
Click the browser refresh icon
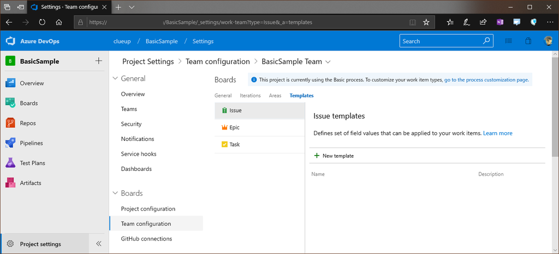[x=42, y=22]
